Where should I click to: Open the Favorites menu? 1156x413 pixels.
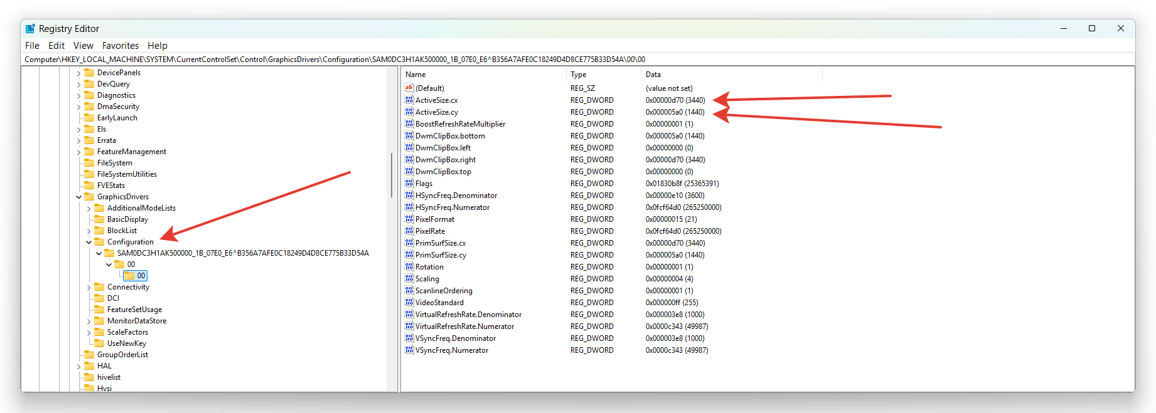click(x=120, y=46)
